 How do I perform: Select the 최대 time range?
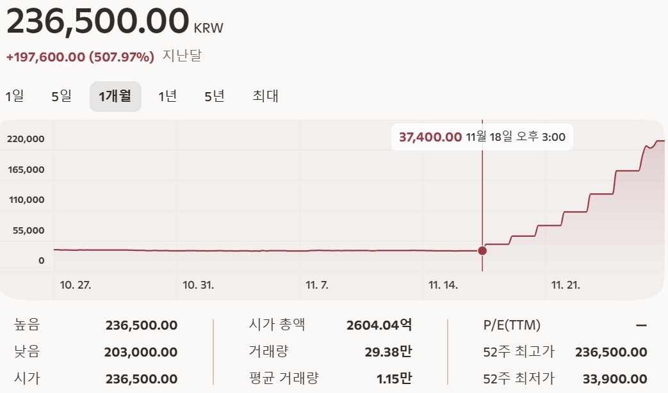[x=265, y=96]
